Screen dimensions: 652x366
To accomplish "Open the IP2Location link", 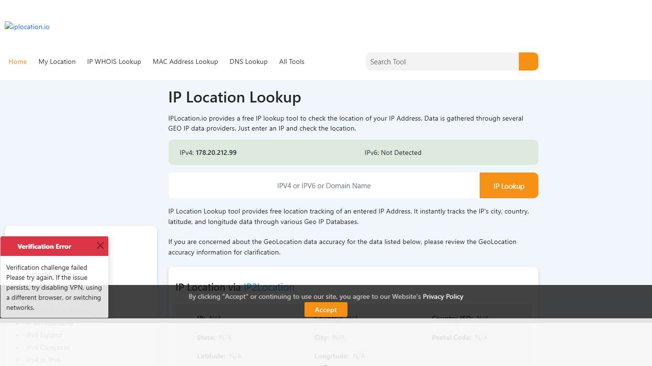I will click(x=269, y=287).
